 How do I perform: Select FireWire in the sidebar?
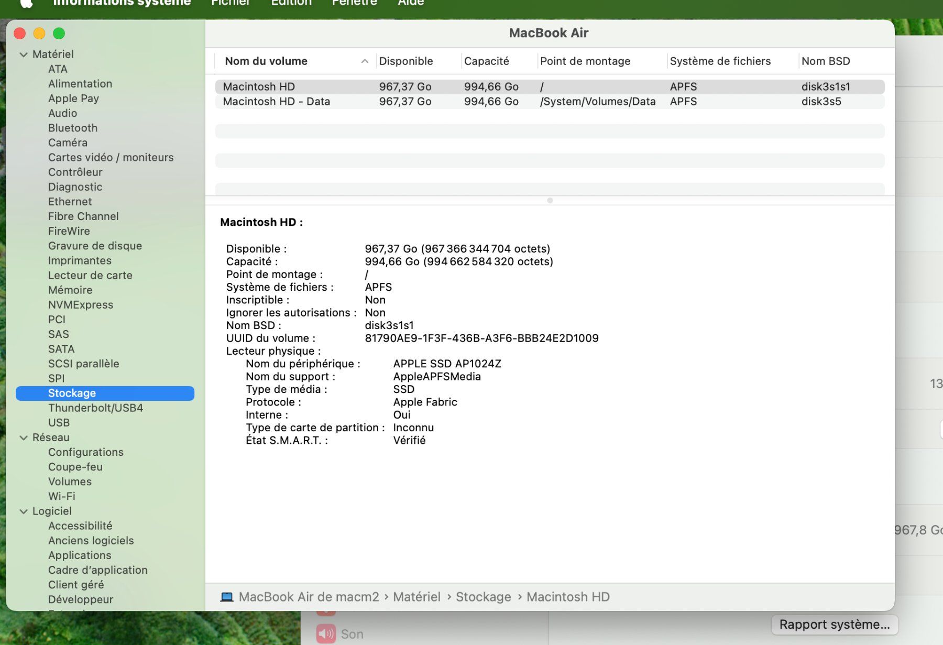click(x=69, y=231)
